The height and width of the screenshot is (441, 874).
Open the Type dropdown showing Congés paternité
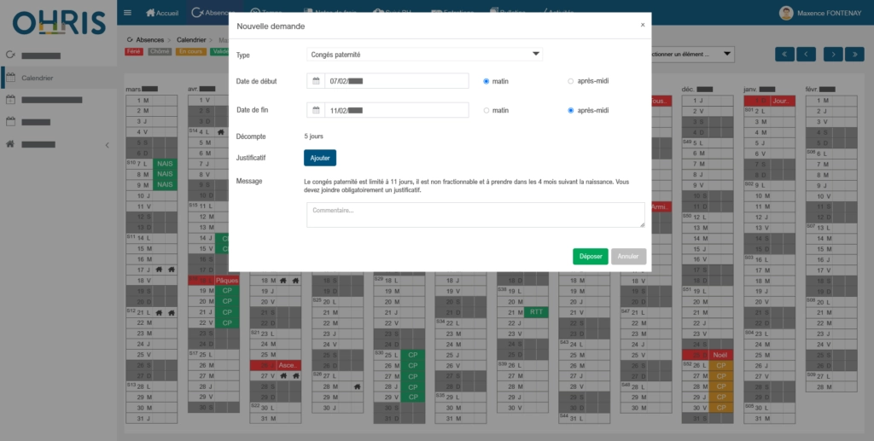[x=424, y=55]
